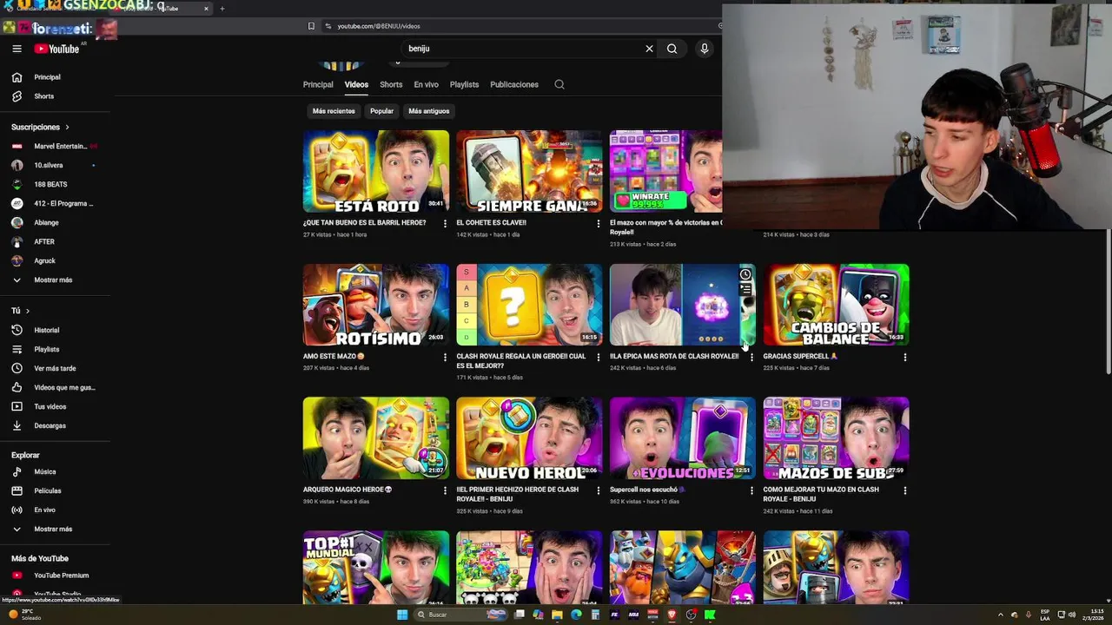The image size is (1112, 625).
Task: Add LA EPICA MAS ROTA video to watch later
Action: point(745,274)
